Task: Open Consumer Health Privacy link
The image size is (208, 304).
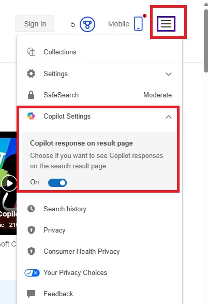Action: tap(99, 251)
